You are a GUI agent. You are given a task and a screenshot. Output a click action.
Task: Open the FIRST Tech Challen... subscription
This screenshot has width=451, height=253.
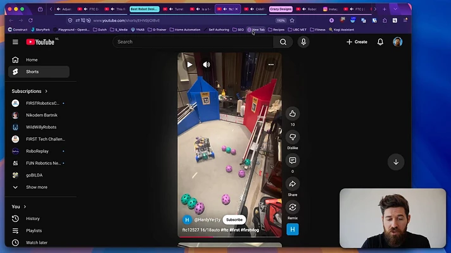(39, 139)
